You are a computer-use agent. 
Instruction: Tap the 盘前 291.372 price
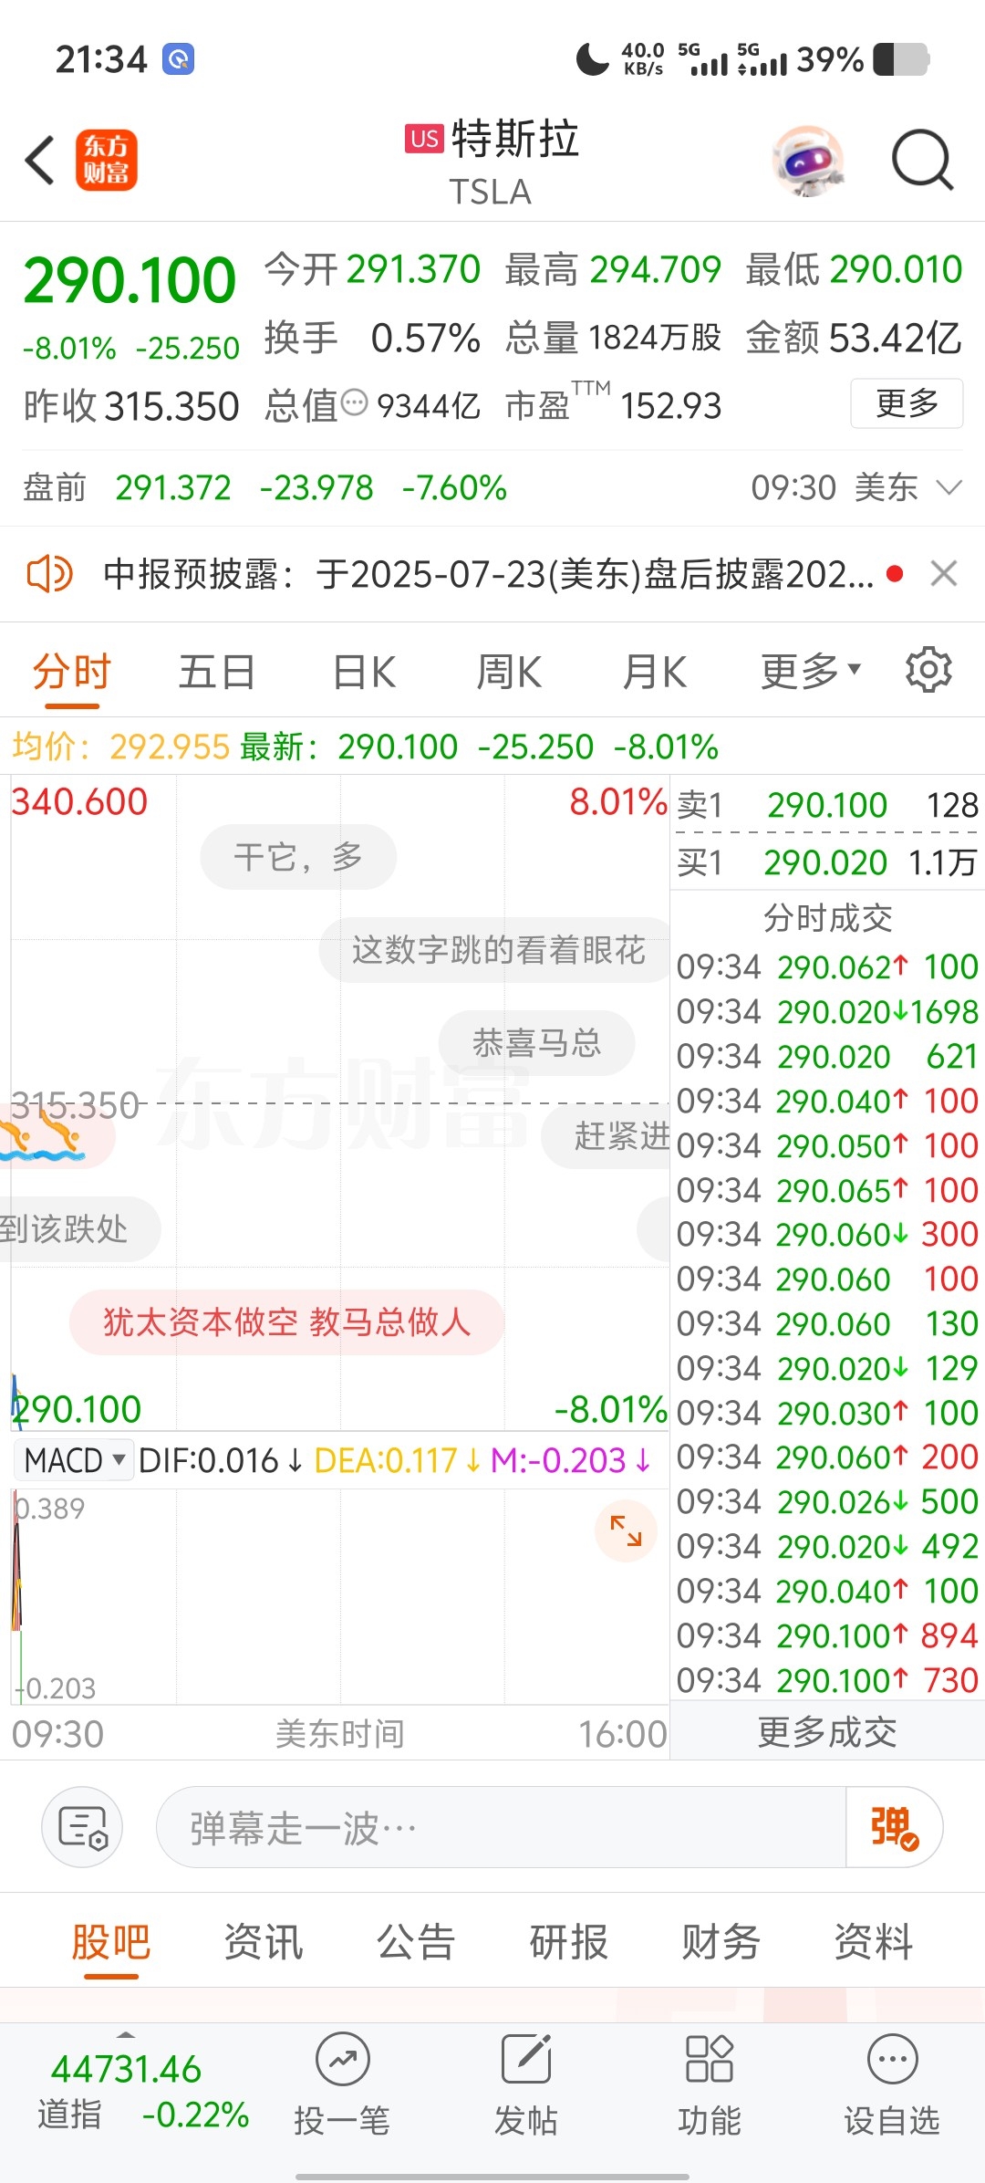point(173,487)
